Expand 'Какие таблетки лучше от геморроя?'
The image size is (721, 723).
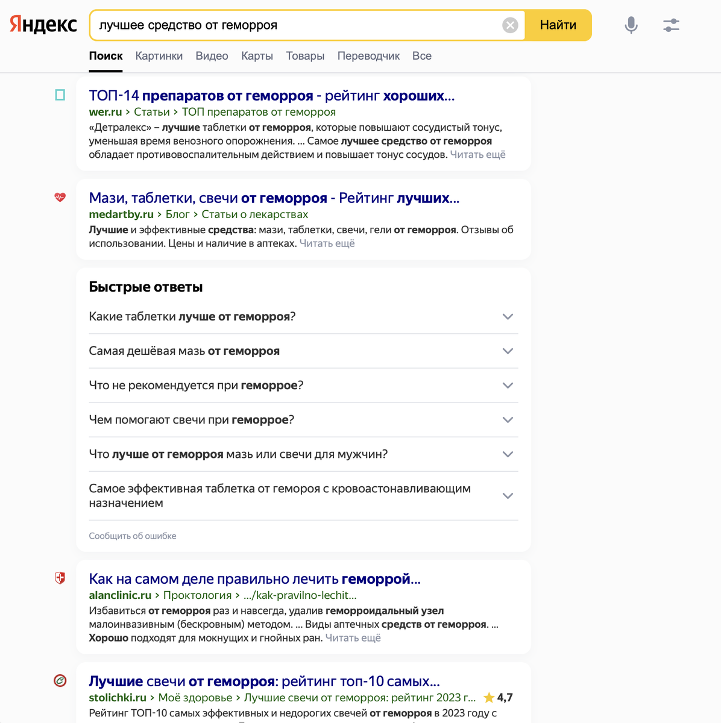[303, 317]
